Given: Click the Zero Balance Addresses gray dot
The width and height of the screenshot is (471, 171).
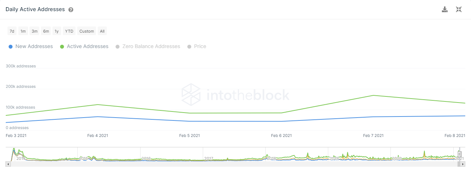Looking at the screenshot, I should [118, 47].
